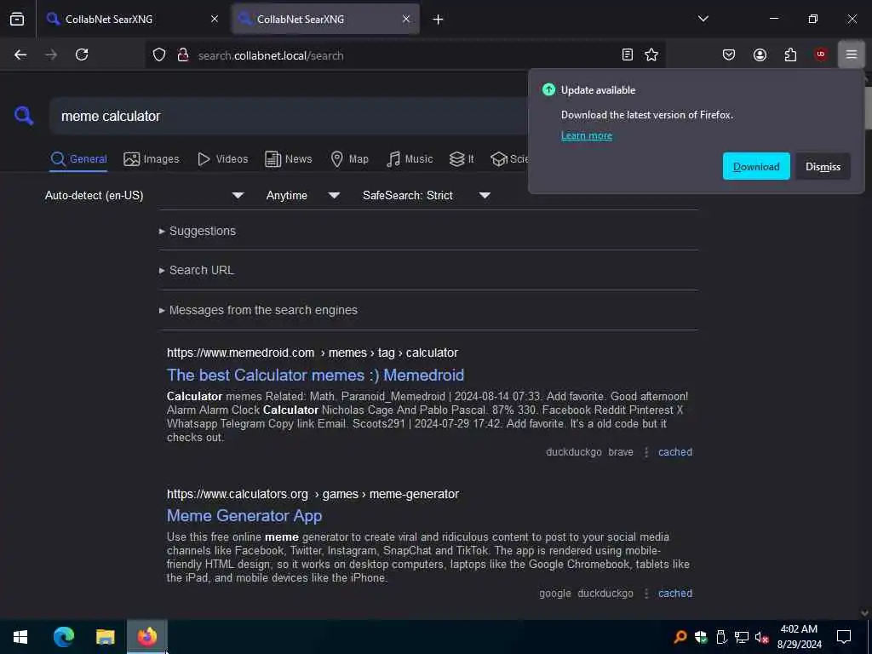Open the Firefox application menu
Screen dimensions: 872x654
pos(851,54)
